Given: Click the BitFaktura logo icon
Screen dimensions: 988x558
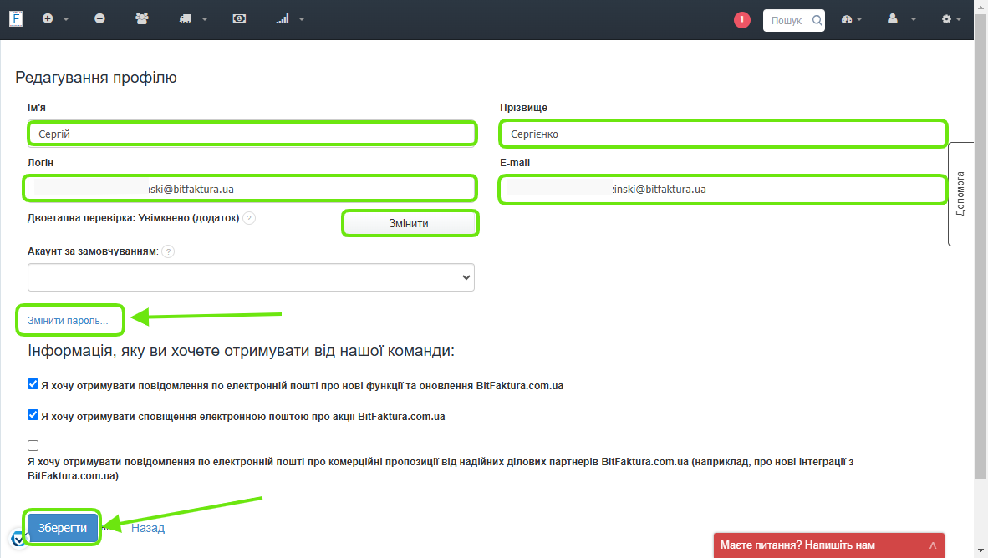Looking at the screenshot, I should [16, 18].
